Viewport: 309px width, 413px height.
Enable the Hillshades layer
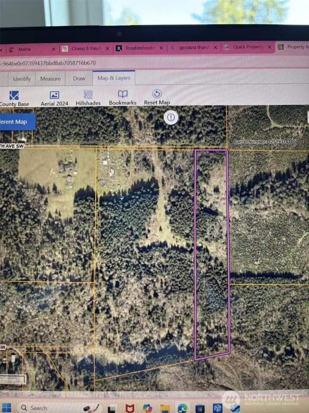(88, 98)
